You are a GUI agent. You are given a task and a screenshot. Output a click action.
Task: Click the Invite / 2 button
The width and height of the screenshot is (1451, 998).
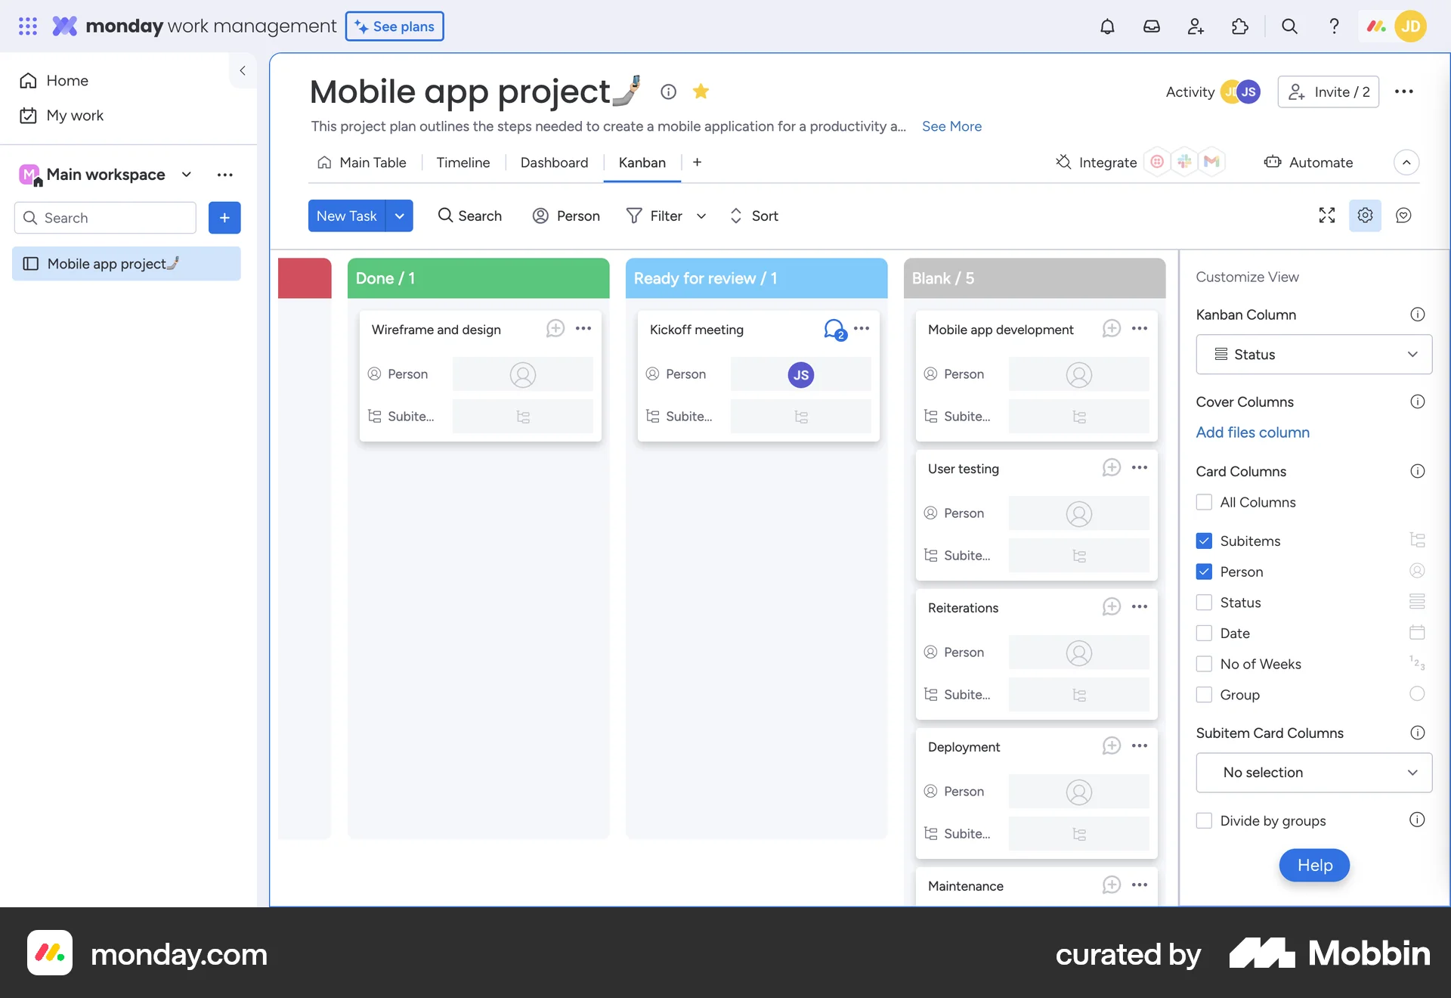click(1329, 91)
